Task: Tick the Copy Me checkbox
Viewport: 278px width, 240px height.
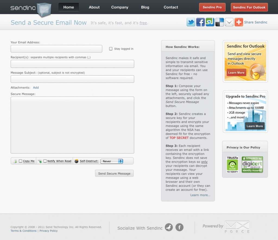Action: coord(21,161)
